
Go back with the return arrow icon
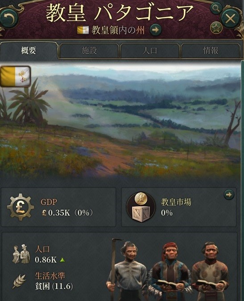pos(9,19)
